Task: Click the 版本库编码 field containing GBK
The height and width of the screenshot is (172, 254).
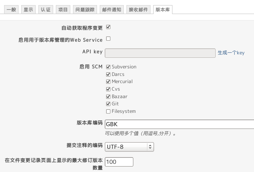Action: (180, 124)
